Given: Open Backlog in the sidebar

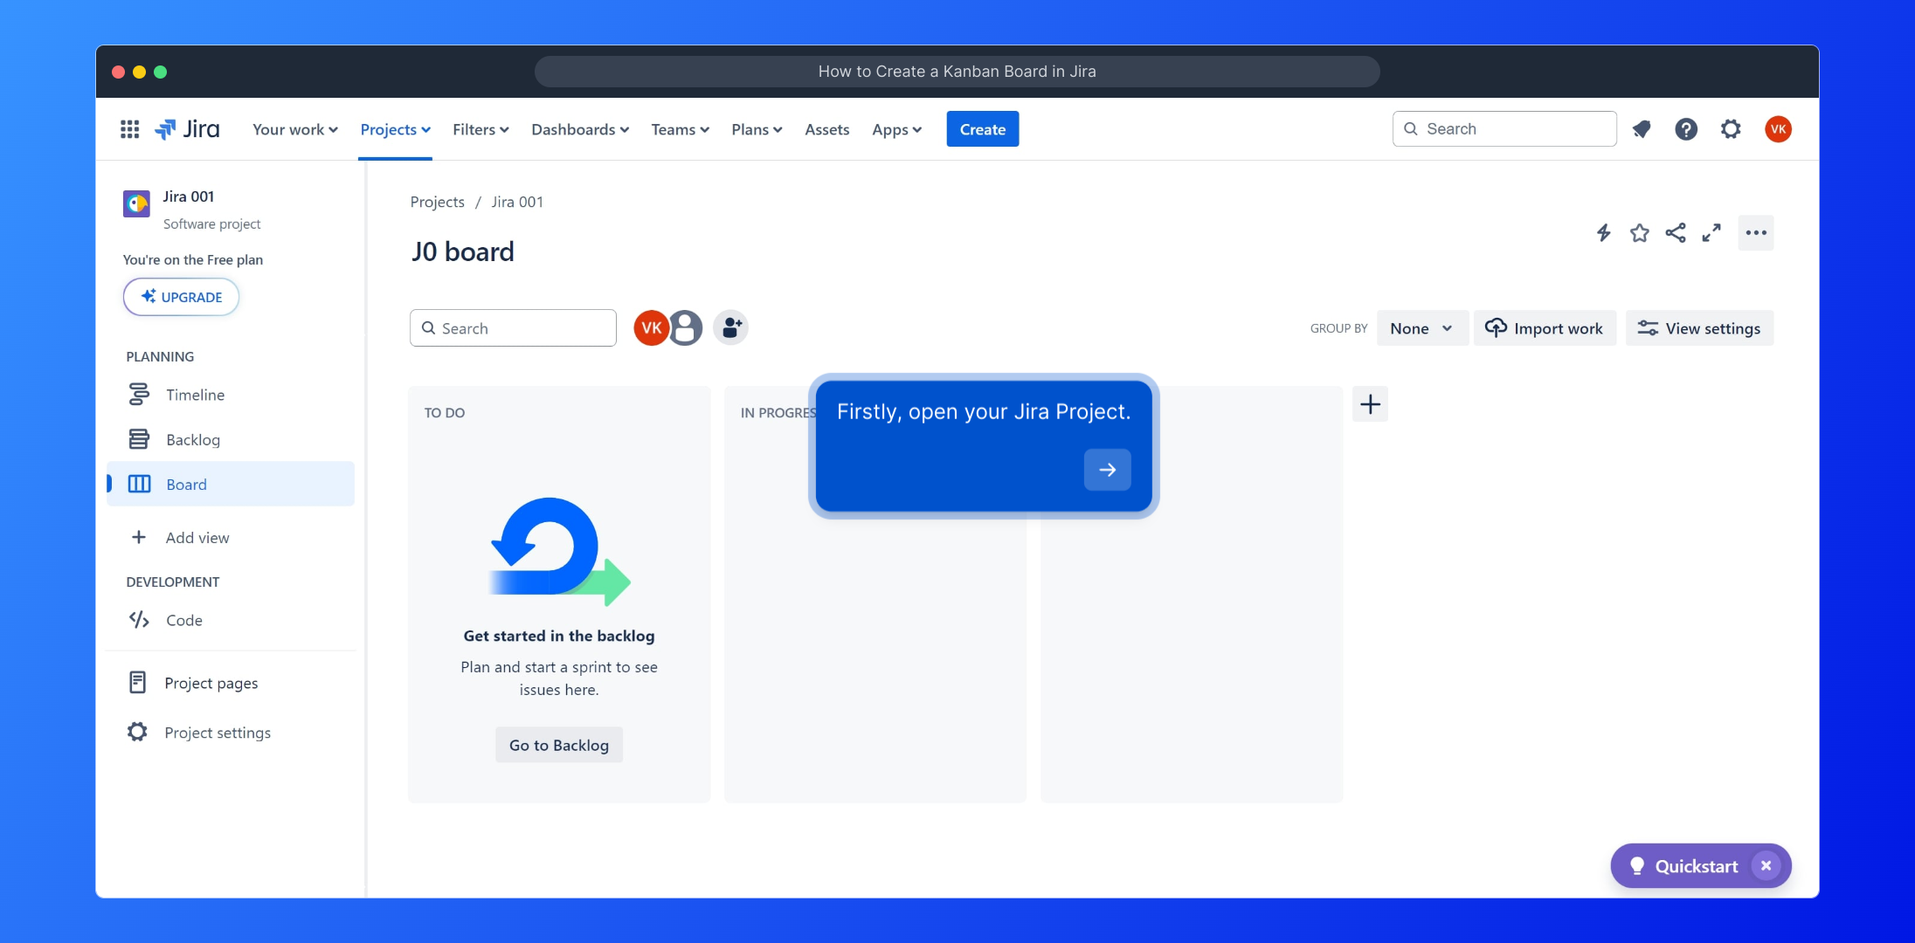Looking at the screenshot, I should click(x=193, y=440).
